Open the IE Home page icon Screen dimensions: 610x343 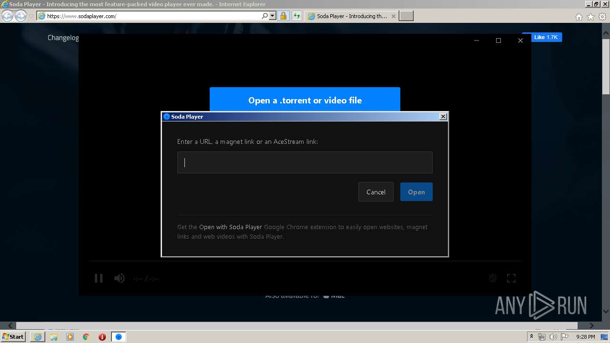point(579,17)
